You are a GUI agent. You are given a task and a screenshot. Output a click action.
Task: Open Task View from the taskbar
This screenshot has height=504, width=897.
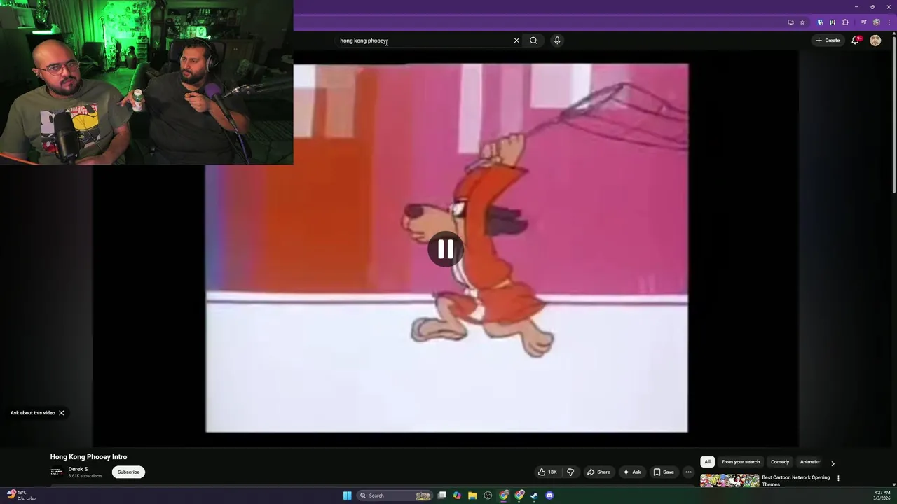coord(442,496)
